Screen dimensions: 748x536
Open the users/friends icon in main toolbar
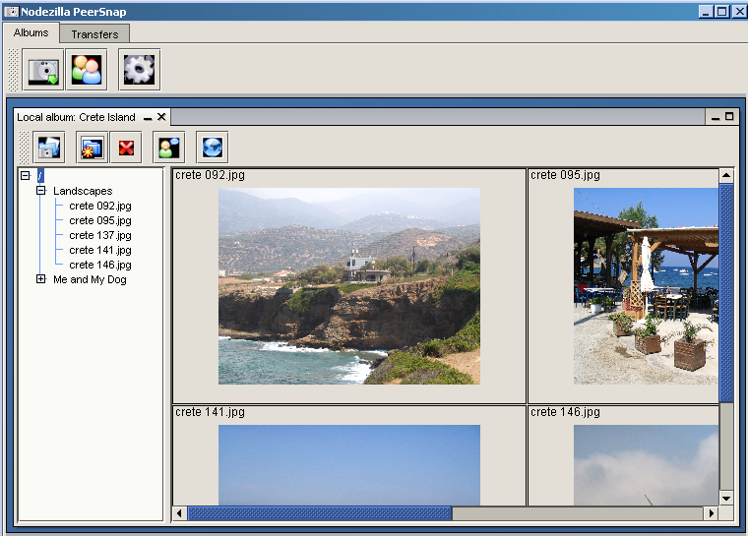(87, 70)
